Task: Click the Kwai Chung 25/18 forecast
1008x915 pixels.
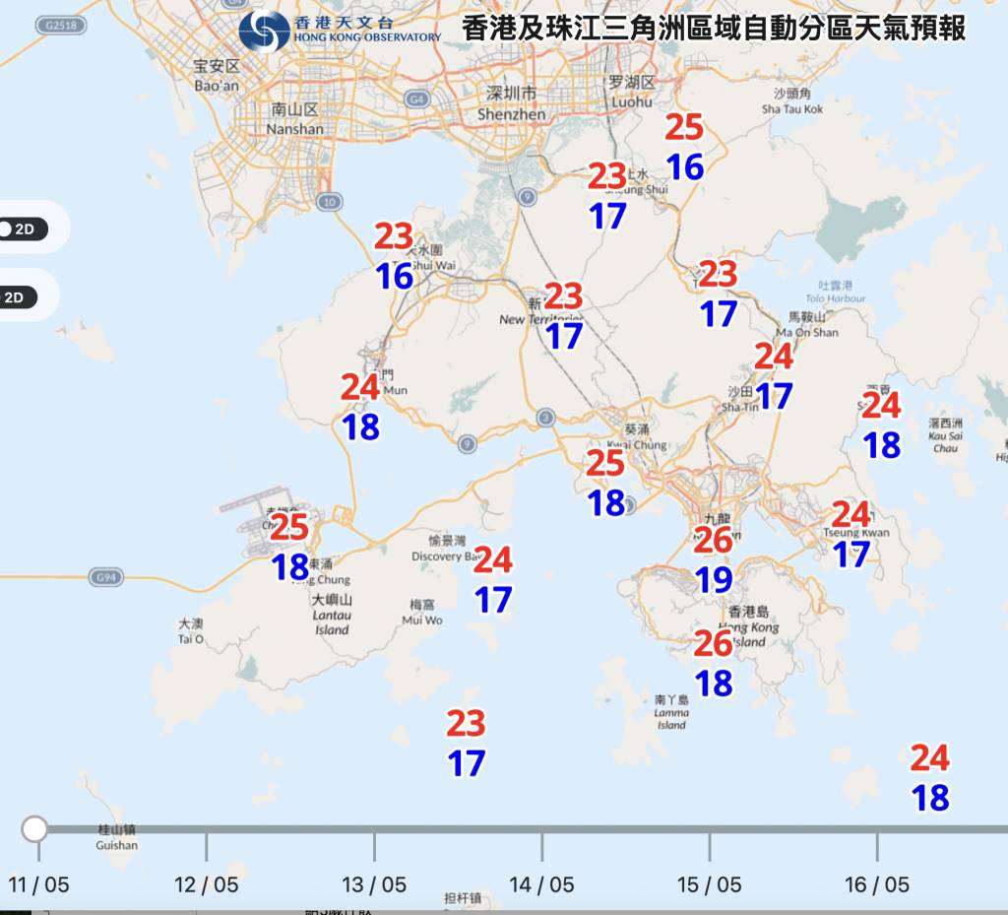Action: (x=605, y=483)
